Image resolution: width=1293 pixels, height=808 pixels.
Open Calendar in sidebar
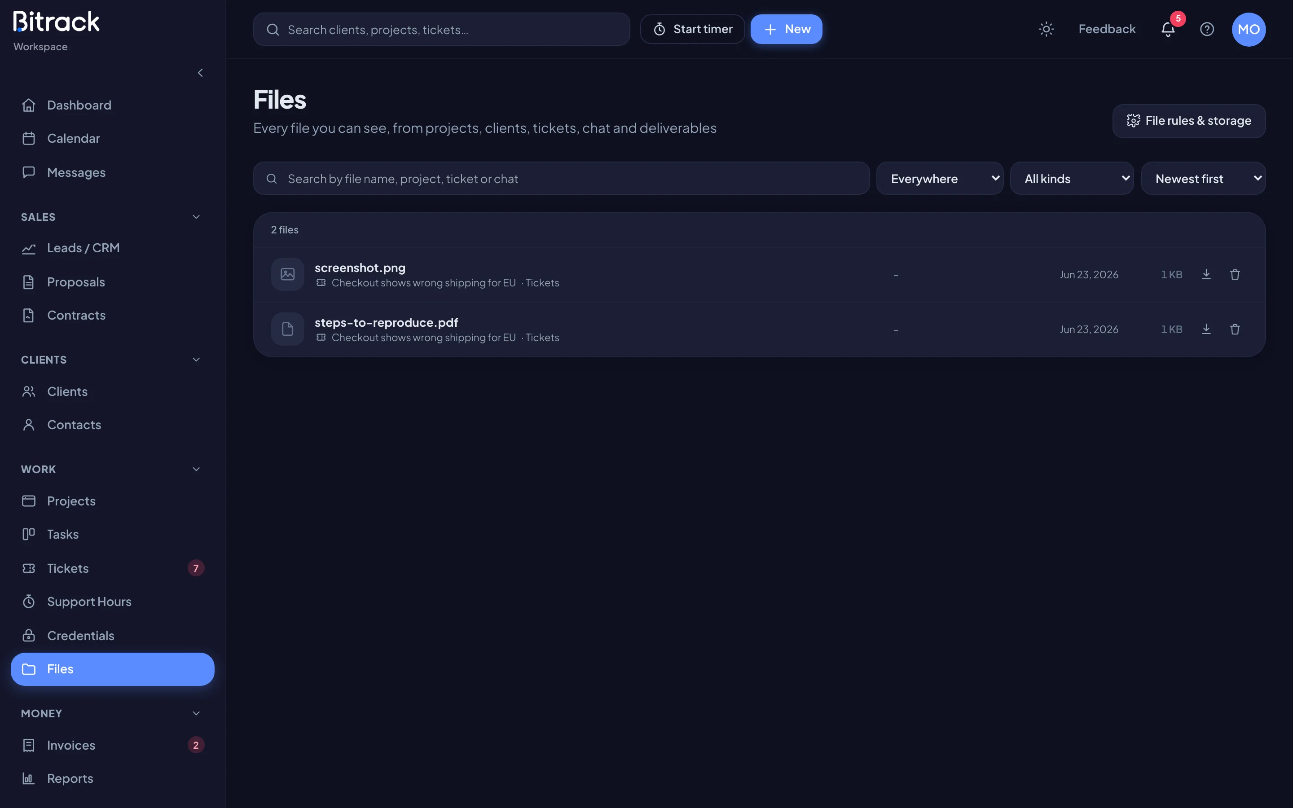tap(112, 138)
